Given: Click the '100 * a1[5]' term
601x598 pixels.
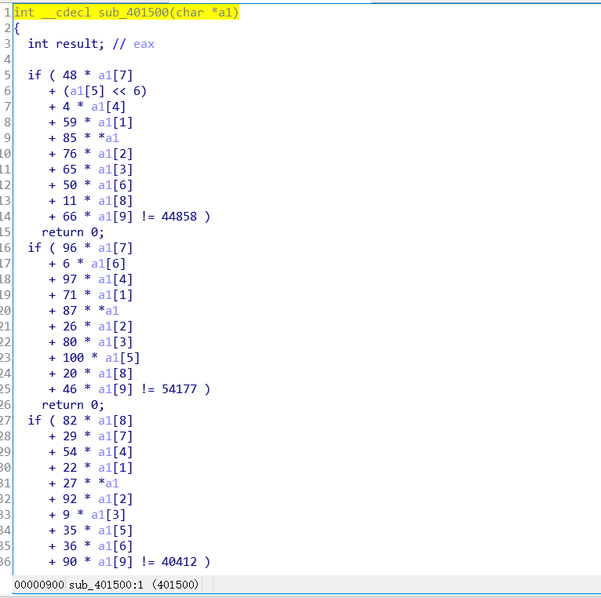Looking at the screenshot, I should 101,358.
